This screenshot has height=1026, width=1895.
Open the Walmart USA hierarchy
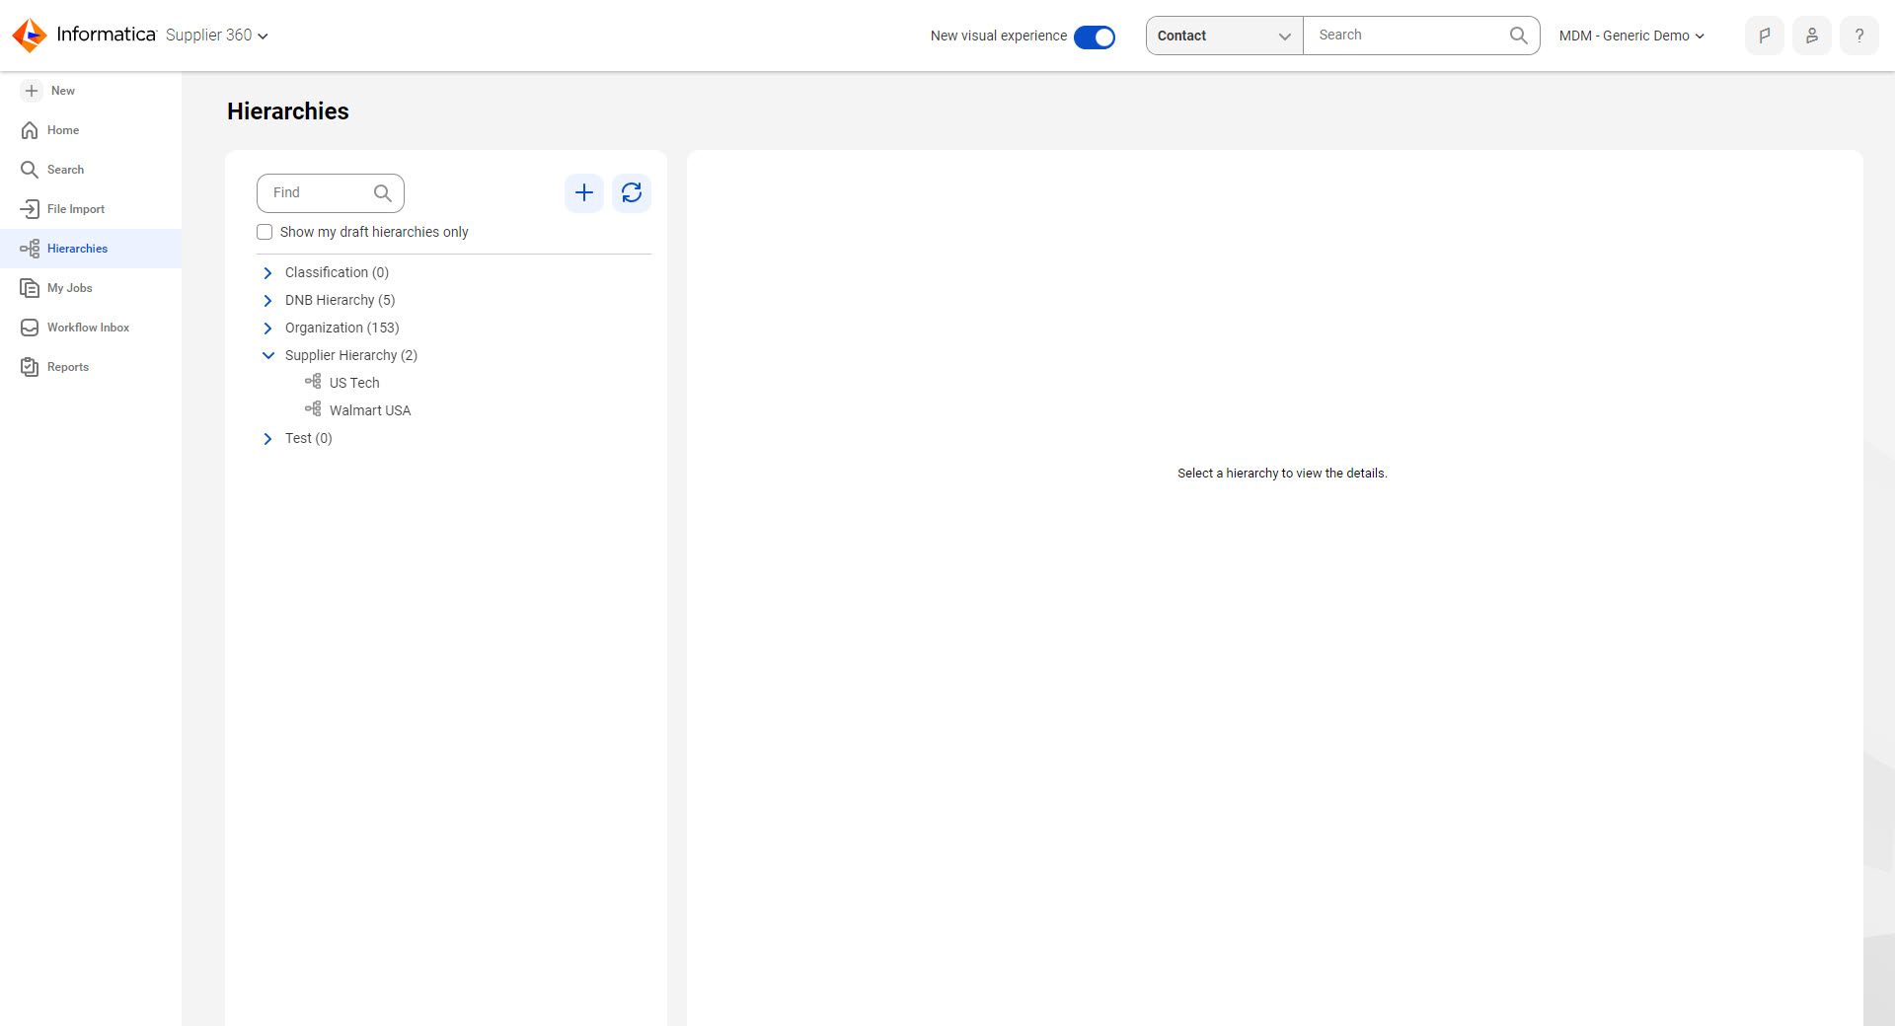coord(370,410)
